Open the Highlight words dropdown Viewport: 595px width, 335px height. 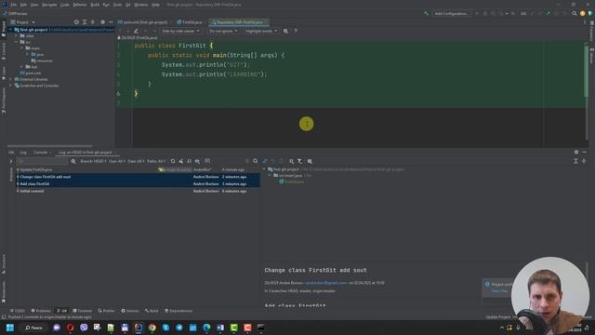click(x=261, y=31)
